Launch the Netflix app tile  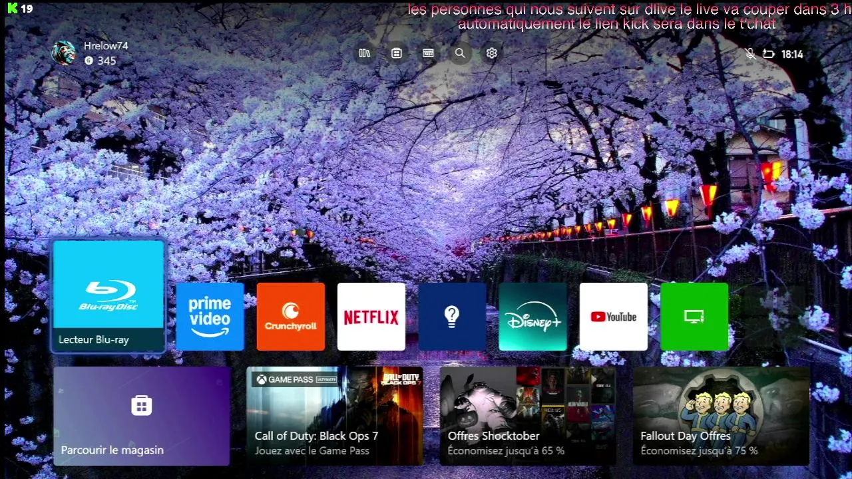[371, 317]
